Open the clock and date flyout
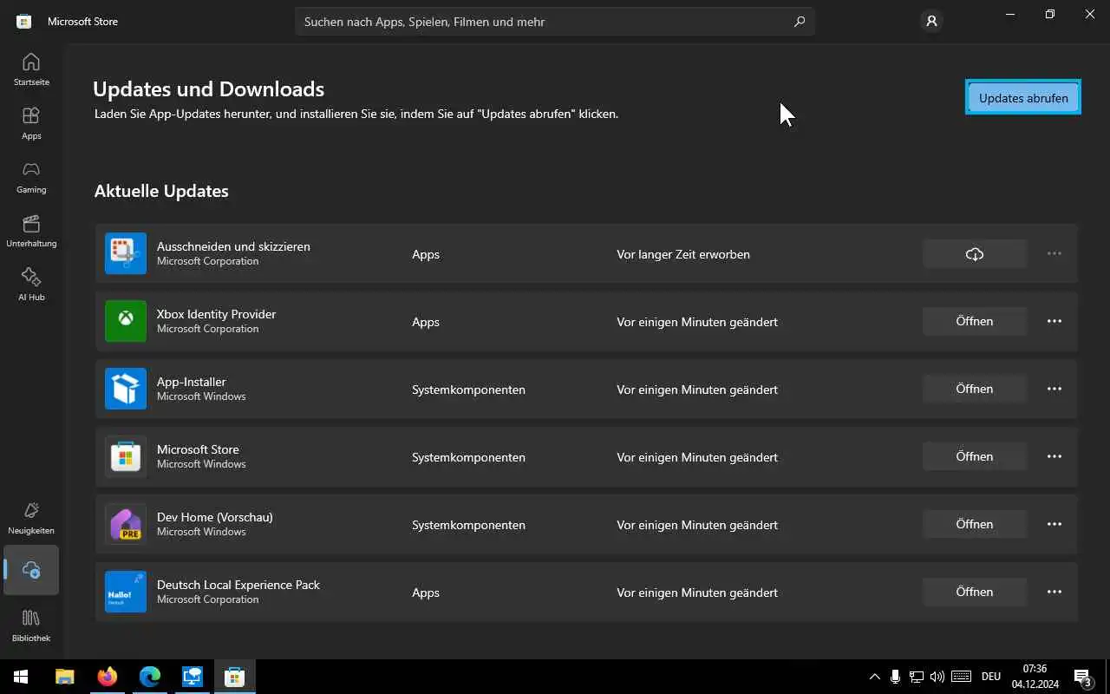 click(1035, 677)
